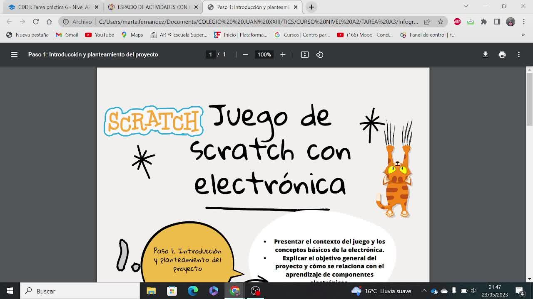This screenshot has height=299, width=533.
Task: Click the microphone tray icon
Action: (x=454, y=291)
